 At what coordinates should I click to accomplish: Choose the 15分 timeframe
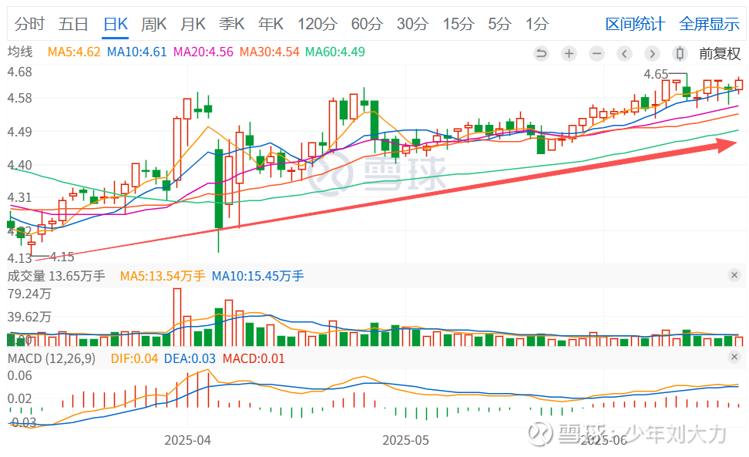pos(458,23)
